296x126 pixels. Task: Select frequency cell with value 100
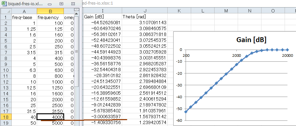[x=50, y=23]
